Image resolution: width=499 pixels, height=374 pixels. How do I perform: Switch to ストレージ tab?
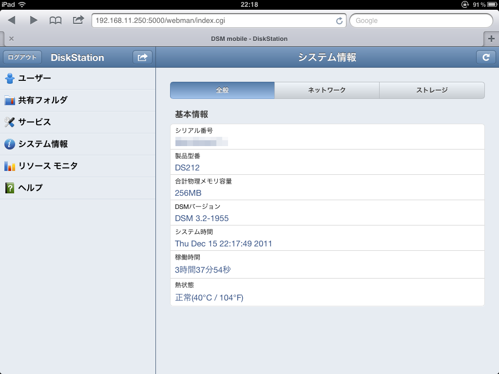432,90
